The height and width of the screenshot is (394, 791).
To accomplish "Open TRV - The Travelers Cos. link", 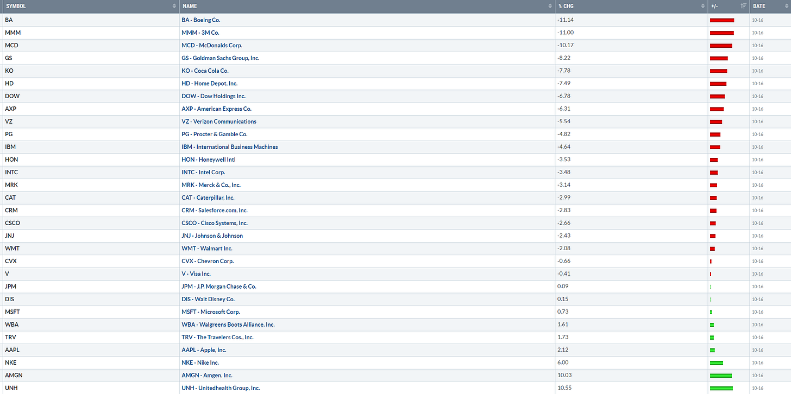I will point(217,337).
